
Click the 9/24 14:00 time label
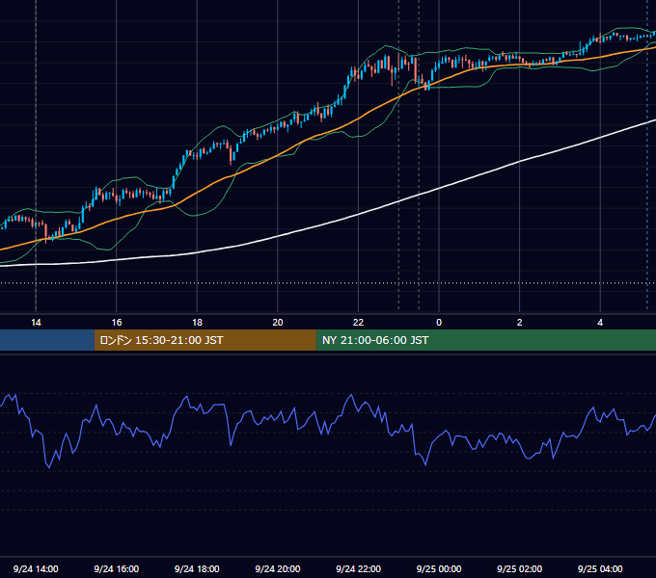click(36, 568)
